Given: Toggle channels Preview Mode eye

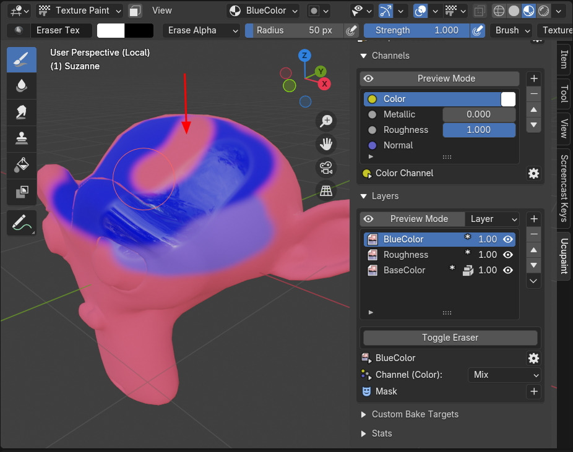Looking at the screenshot, I should point(368,79).
